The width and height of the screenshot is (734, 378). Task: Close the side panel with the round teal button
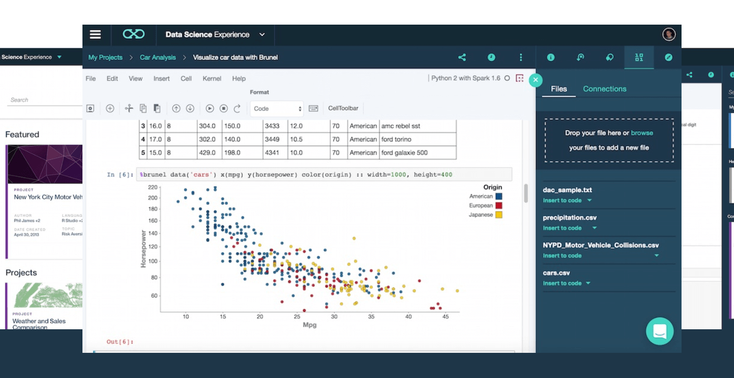pyautogui.click(x=535, y=80)
